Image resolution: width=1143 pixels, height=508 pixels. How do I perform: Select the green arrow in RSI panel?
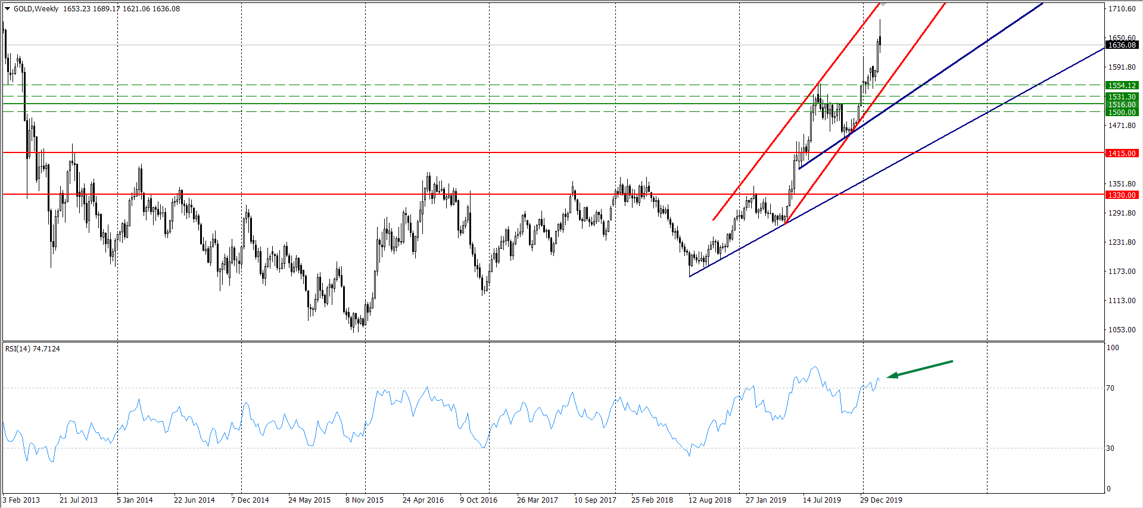920,369
